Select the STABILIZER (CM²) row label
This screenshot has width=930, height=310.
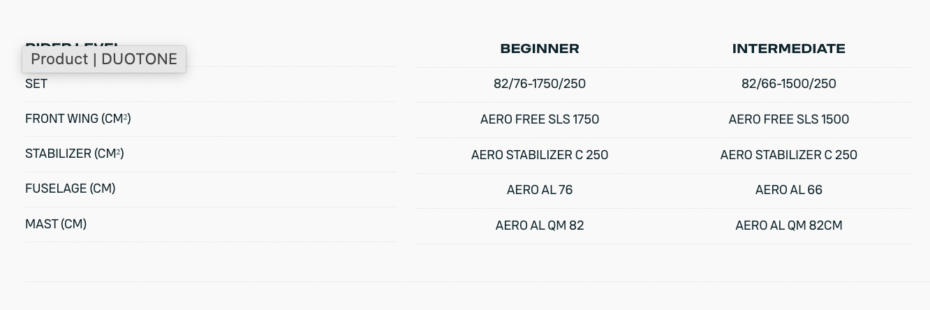[x=74, y=154]
